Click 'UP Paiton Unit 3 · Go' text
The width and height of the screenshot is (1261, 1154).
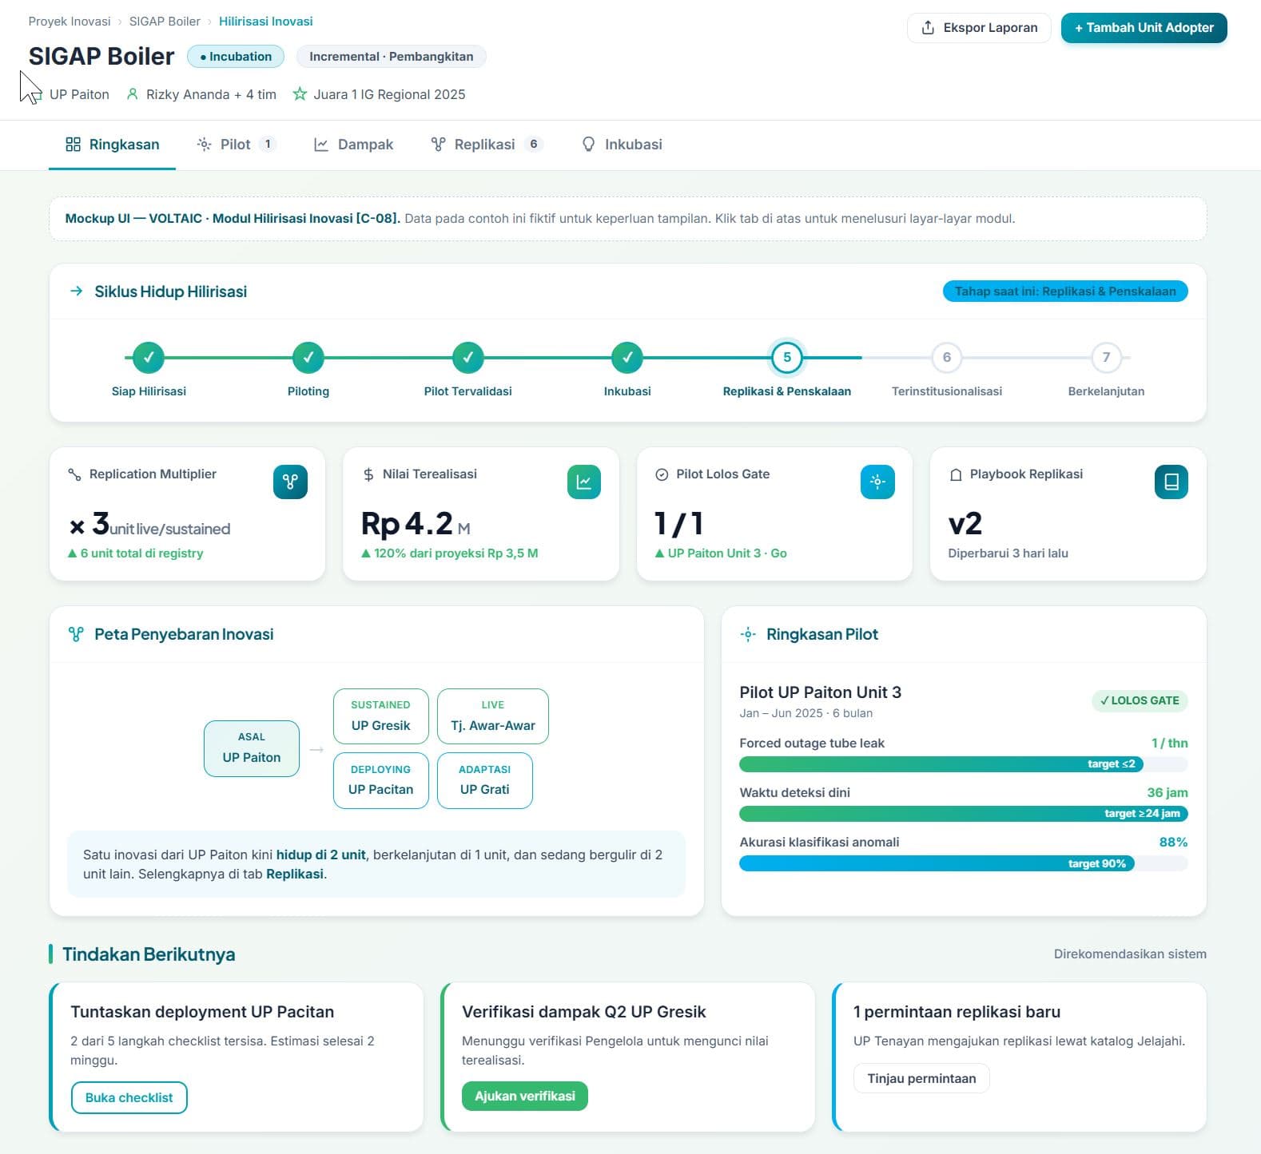[727, 553]
